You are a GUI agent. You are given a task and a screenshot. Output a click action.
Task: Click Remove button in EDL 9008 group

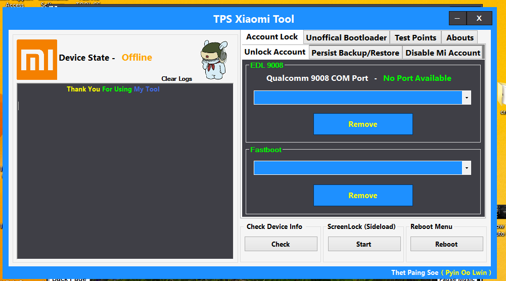(x=363, y=124)
